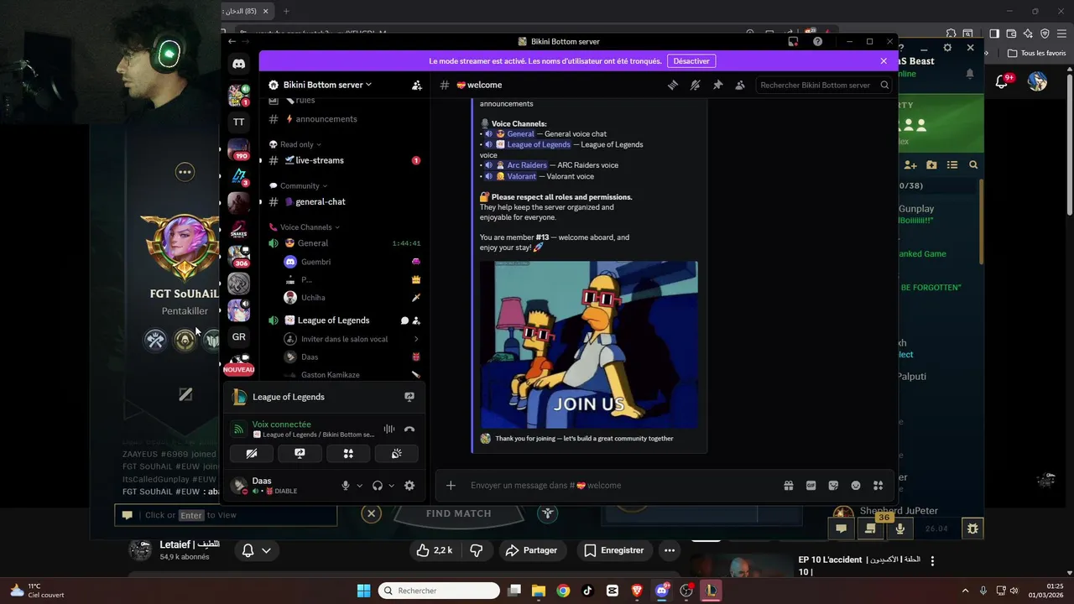The image size is (1074, 604).
Task: Open League chat bubble icon at bottom
Action: [x=841, y=528]
